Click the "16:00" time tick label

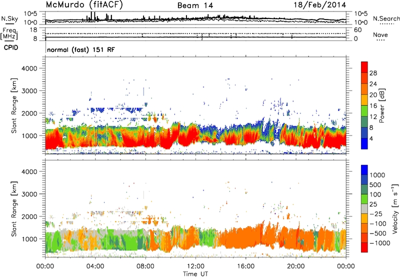click(x=245, y=266)
